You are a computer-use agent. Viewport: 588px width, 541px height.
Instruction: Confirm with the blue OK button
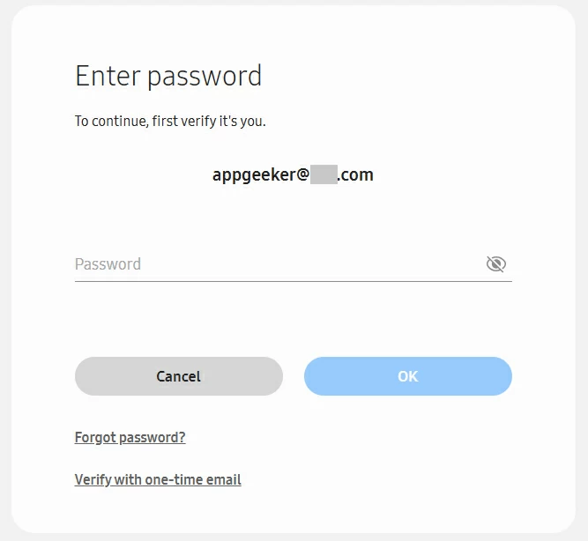pos(407,376)
